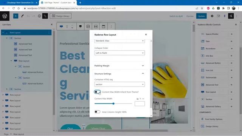Collapse the nested Row Layout tree item
This screenshot has width=242, height=136.
click(x=11, y=61)
